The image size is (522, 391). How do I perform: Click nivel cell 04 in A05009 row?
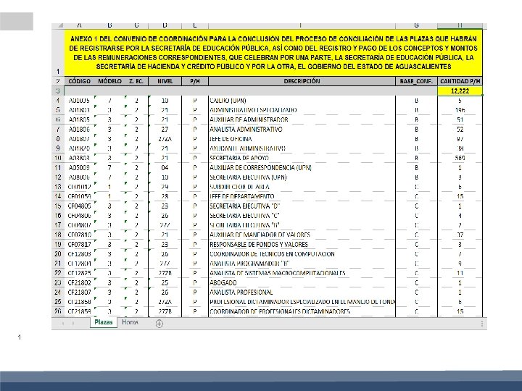[x=165, y=167]
